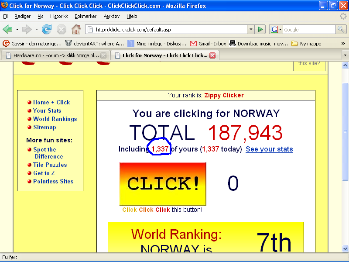This screenshot has height=262, width=349.
Task: Open the Hjelp menu
Action: coord(132,16)
